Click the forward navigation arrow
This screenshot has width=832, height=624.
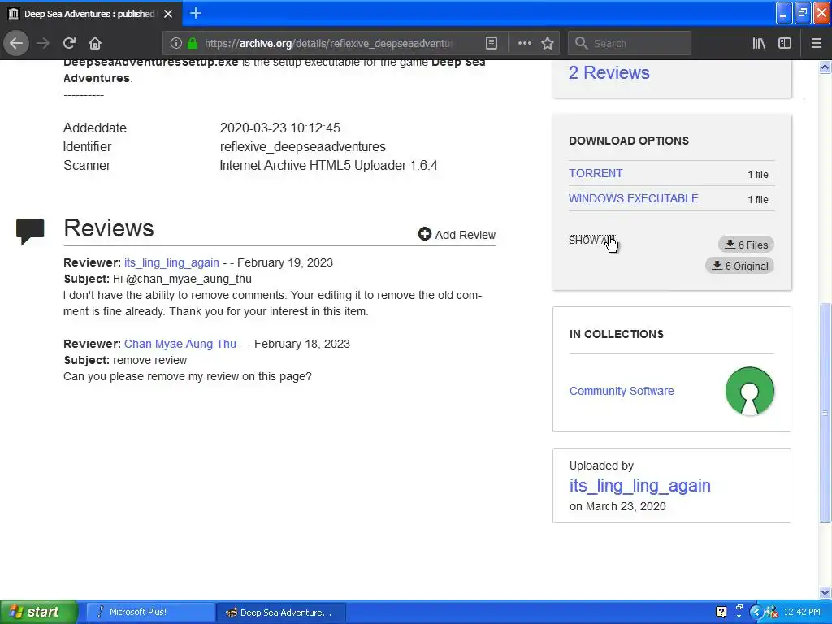pyautogui.click(x=43, y=43)
